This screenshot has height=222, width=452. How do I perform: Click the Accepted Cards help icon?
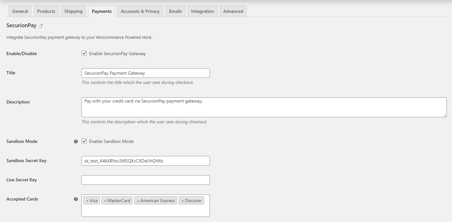(76, 199)
